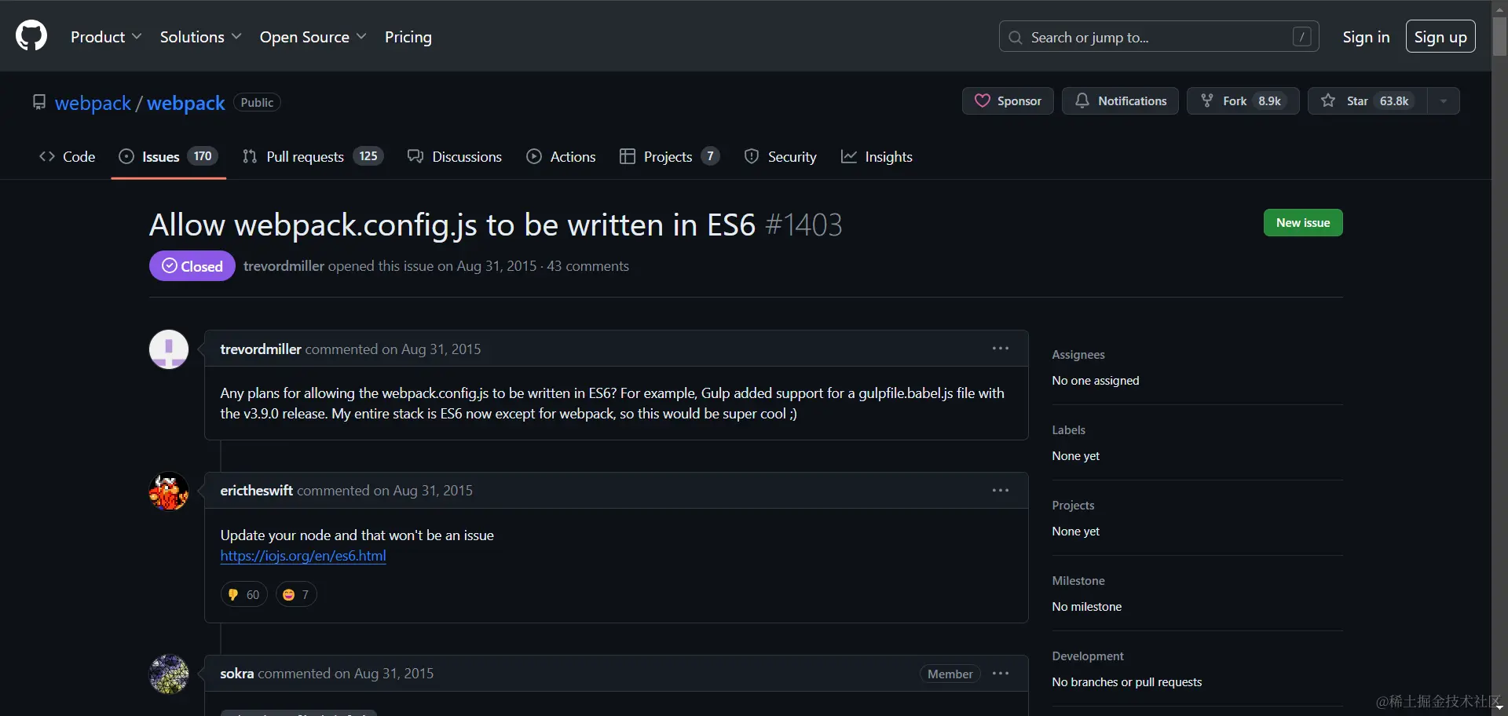Open the Projects tab
Viewport: 1508px width, 716px height.
(669, 157)
